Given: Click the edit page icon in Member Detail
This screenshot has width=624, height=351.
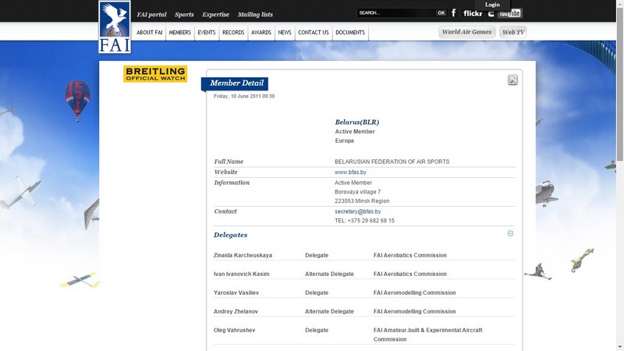Looking at the screenshot, I should (512, 80).
